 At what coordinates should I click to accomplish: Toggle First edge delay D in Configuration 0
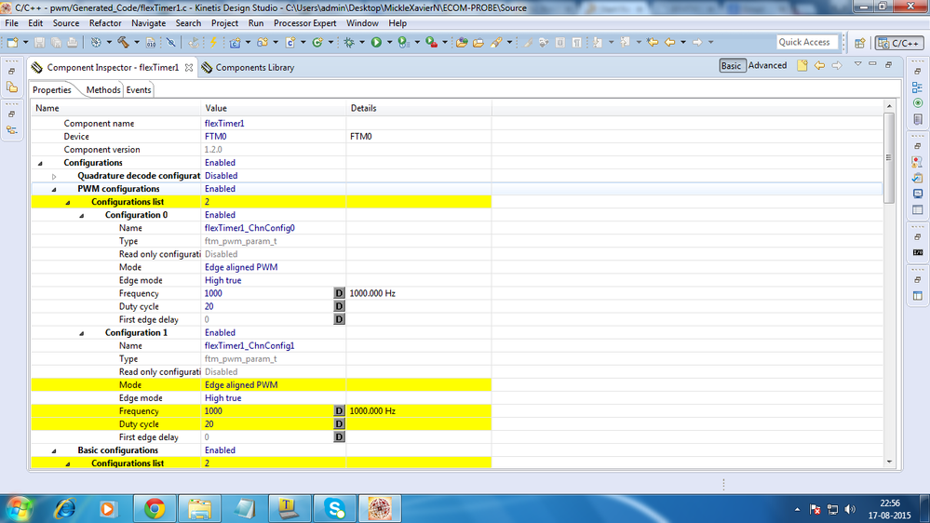coord(339,319)
